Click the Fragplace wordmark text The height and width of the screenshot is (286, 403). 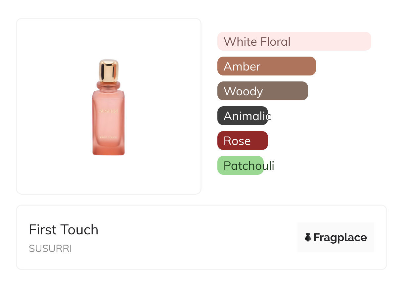340,237
